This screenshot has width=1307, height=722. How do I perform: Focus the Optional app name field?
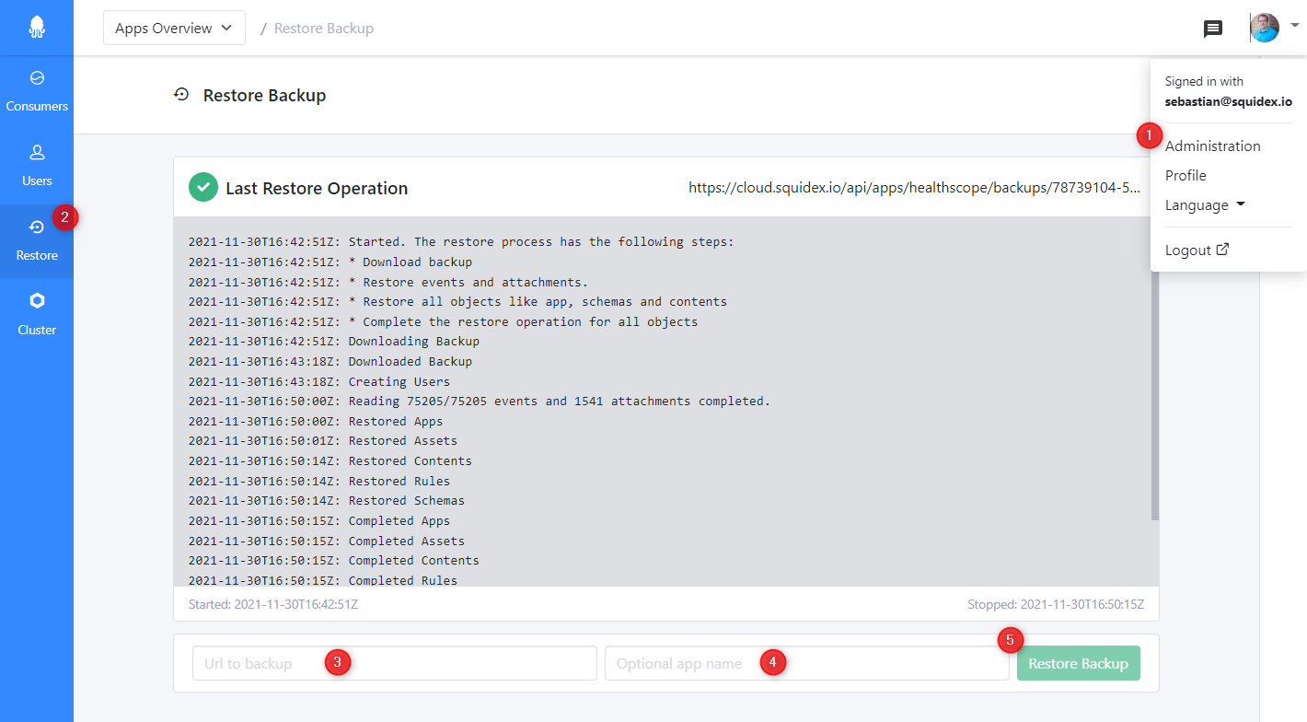point(807,663)
